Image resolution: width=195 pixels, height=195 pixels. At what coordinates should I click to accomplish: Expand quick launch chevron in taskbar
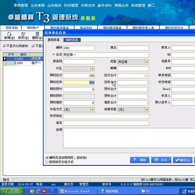pos(52,190)
